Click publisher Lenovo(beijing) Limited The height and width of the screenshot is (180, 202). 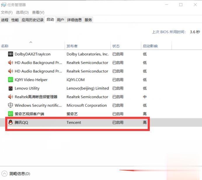(88, 88)
